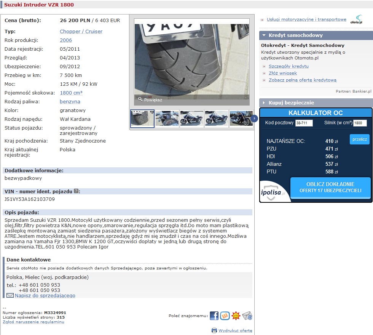Click the listing number M3324991
Viewport: 373px width, 335px height.
(55, 313)
